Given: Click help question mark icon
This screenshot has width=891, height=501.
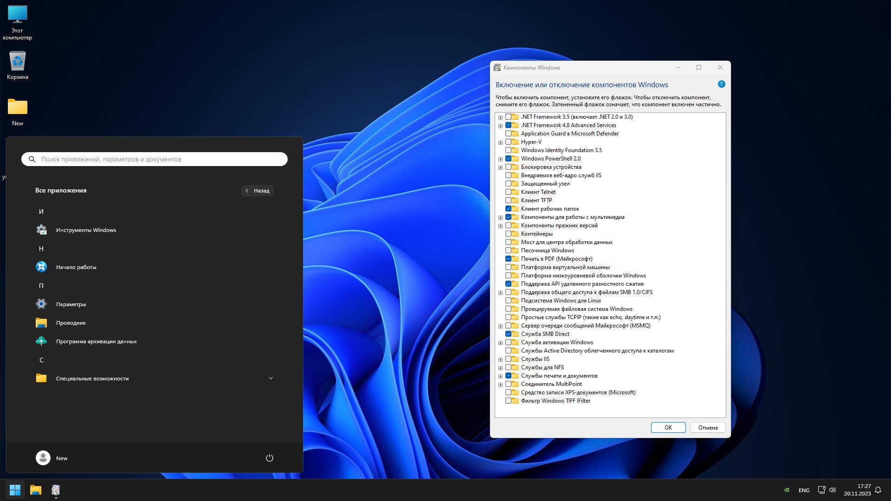Looking at the screenshot, I should coord(721,84).
